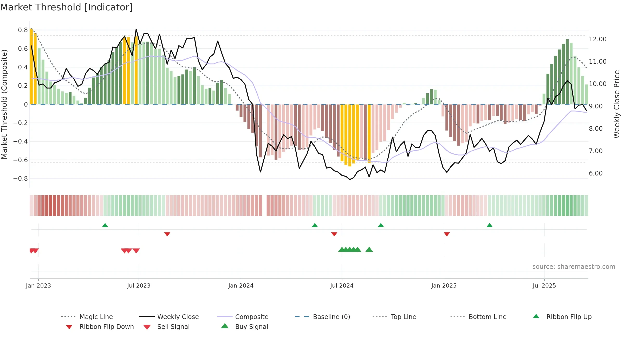This screenshot has width=624, height=351.
Task: Toggle the Magic Line legend entry
Action: coord(87,317)
